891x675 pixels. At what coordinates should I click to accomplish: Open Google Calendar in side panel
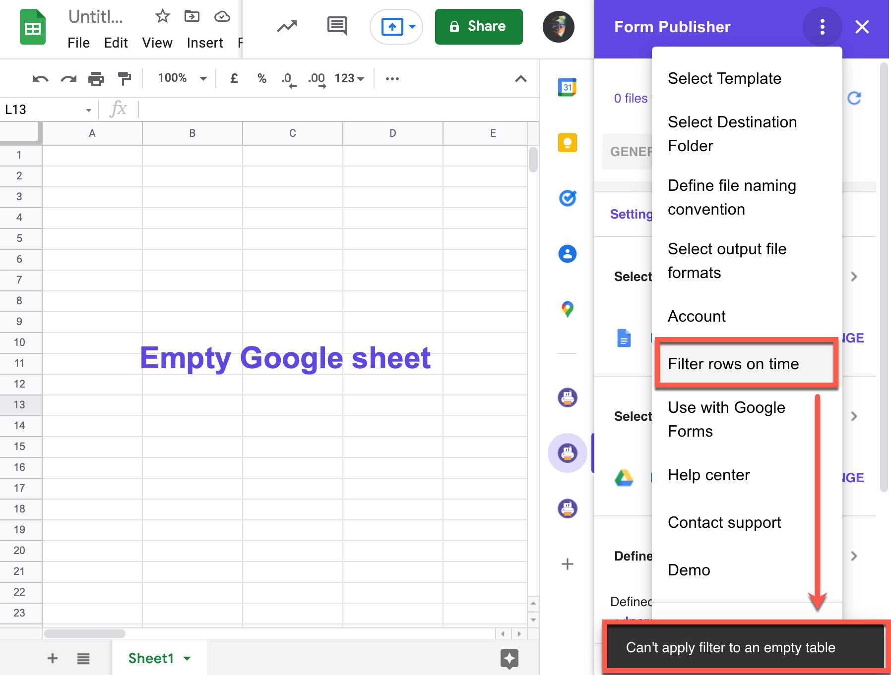point(568,87)
